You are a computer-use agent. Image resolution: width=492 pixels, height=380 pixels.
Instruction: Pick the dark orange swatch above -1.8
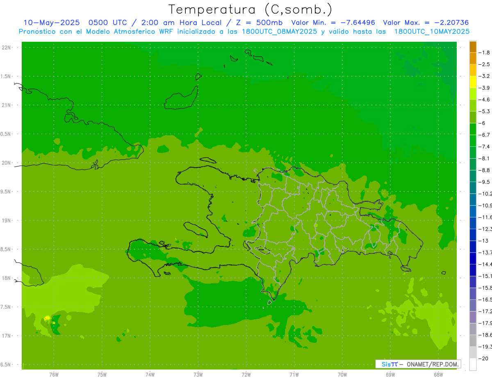(473, 47)
